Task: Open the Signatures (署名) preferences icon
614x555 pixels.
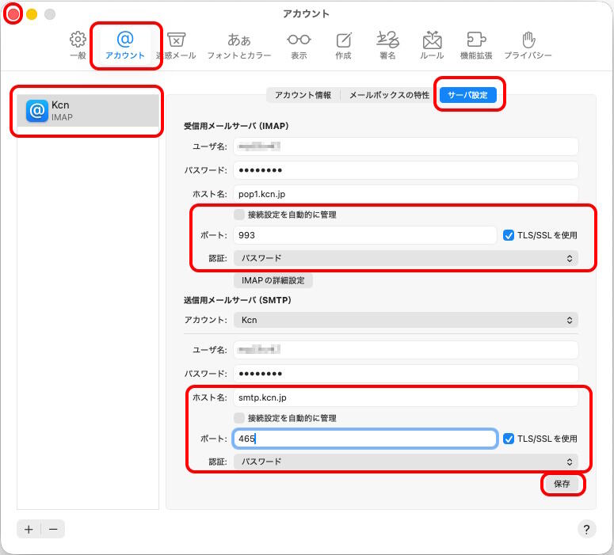Action: click(387, 45)
